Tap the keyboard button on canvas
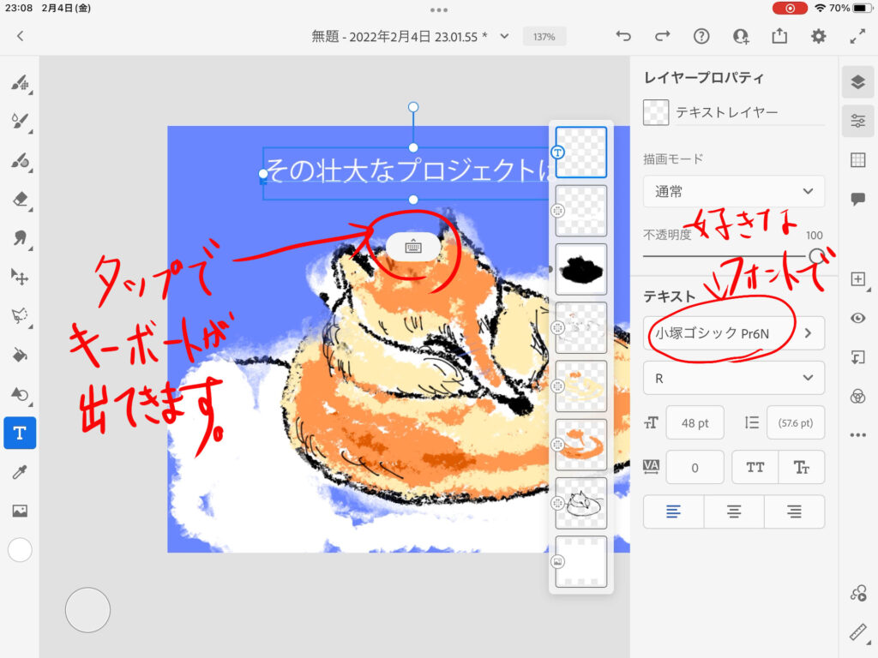This screenshot has height=658, width=878. click(x=413, y=246)
